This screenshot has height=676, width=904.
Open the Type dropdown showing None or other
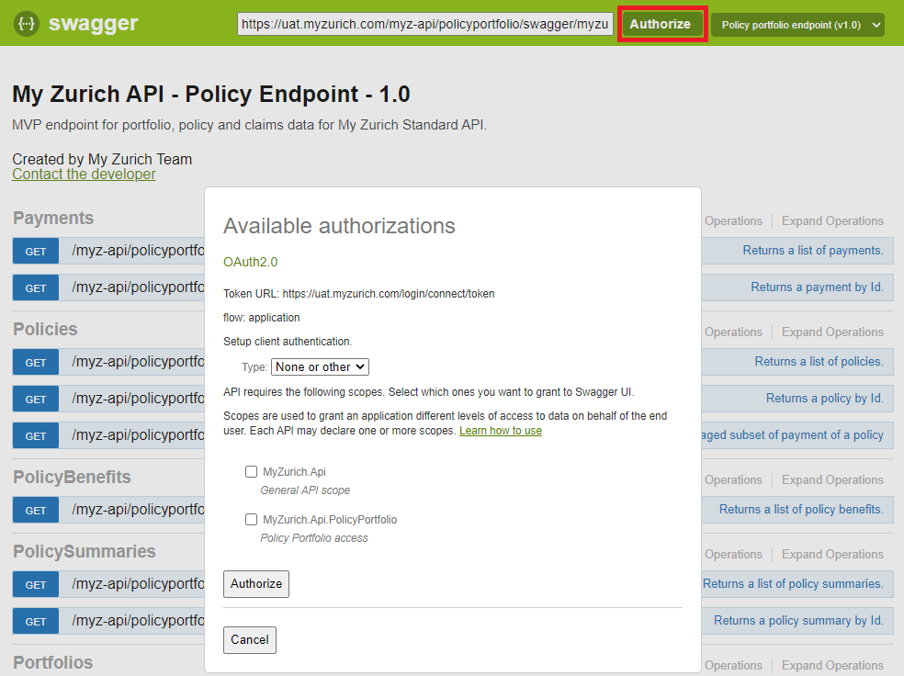(x=320, y=366)
